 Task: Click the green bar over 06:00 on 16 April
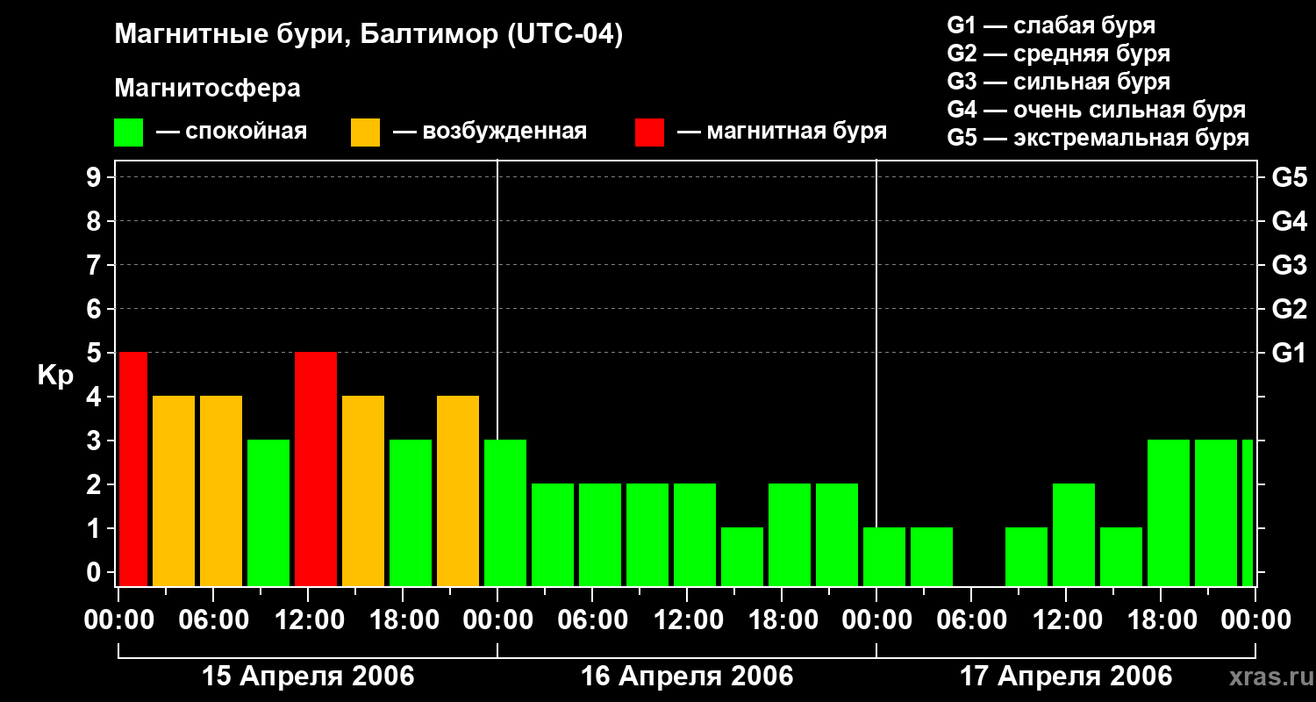pyautogui.click(x=600, y=534)
